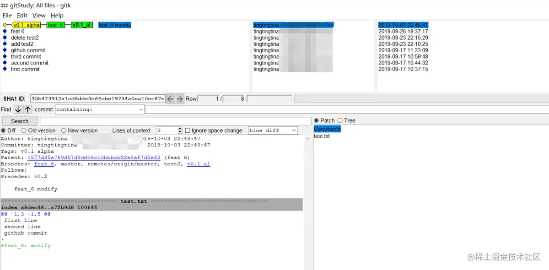This screenshot has width=549, height=270.
Task: Adjust Lines of context spinner arrows
Action: [180, 130]
